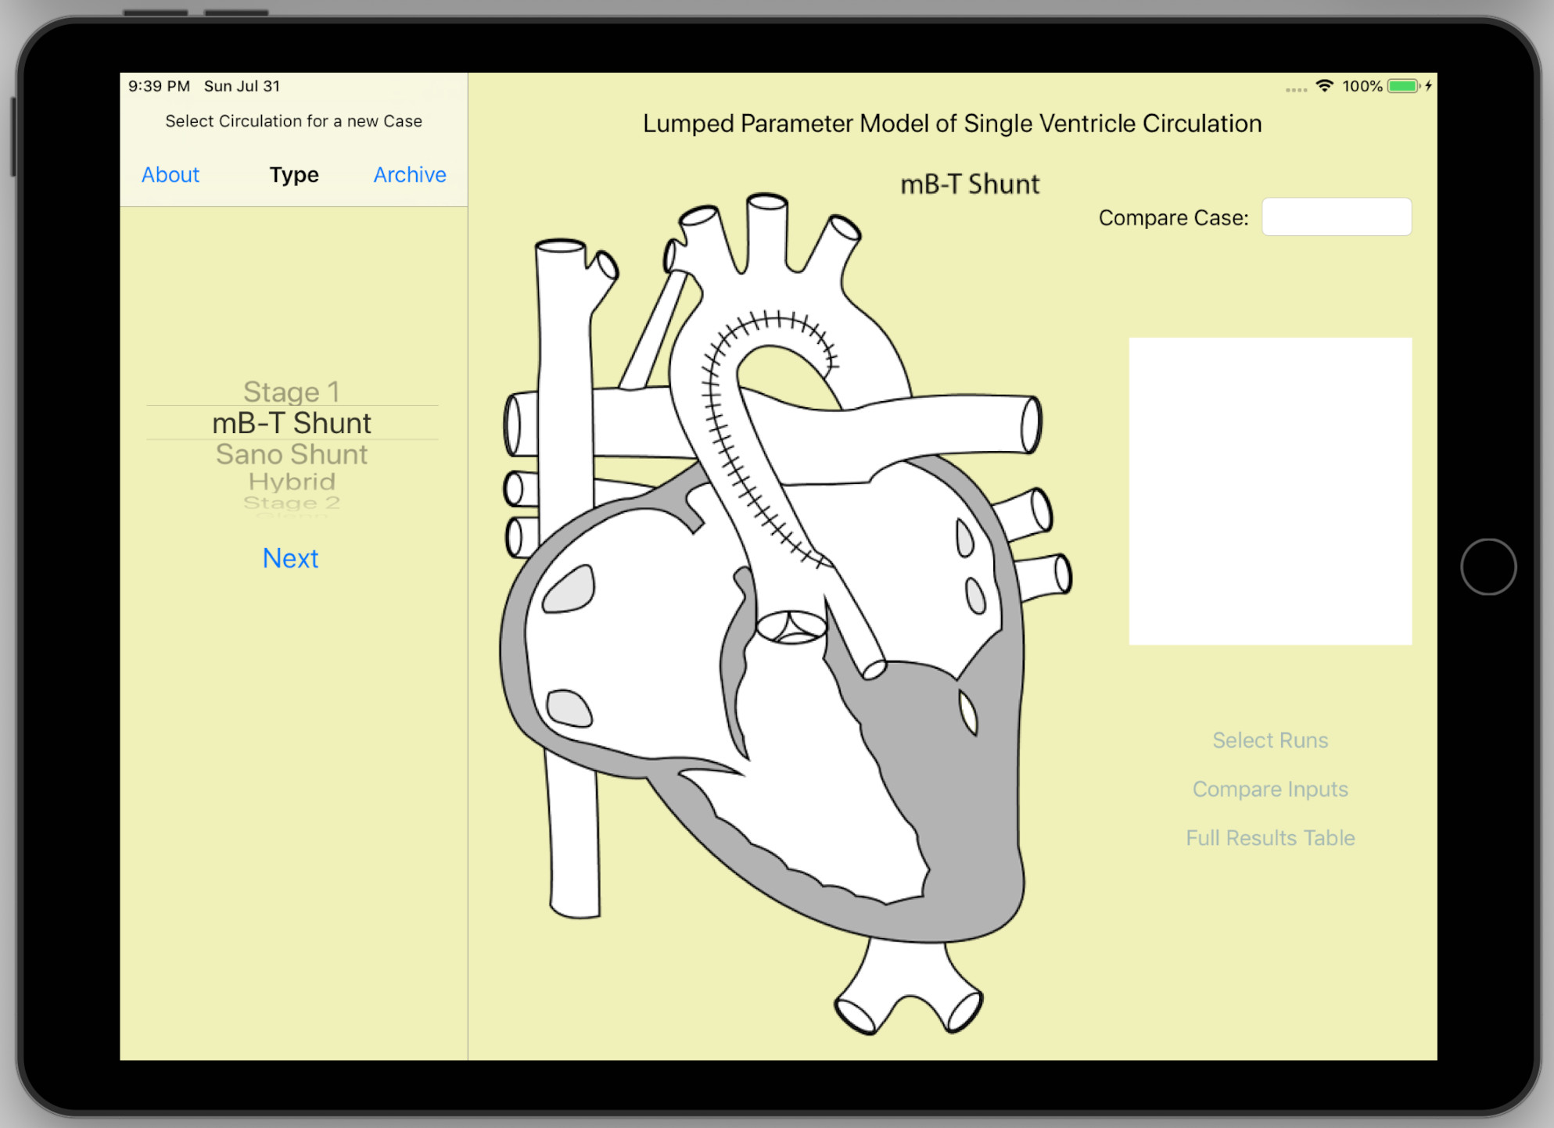Pick Stage 1 in the circulation picker
Image resolution: width=1554 pixels, height=1128 pixels.
[291, 391]
